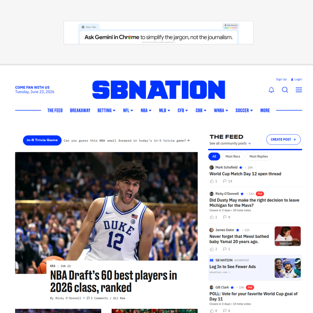313x313 pixels.
Task: Click the SB Nation logo
Action: click(x=159, y=90)
